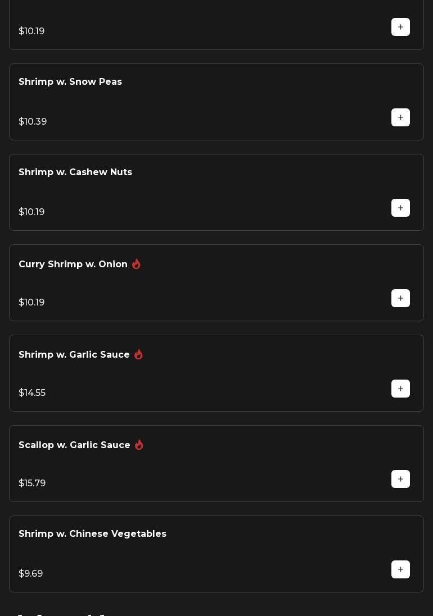Open Shrimp w. Snow Peas item title
This screenshot has width=433, height=616.
pos(70,82)
